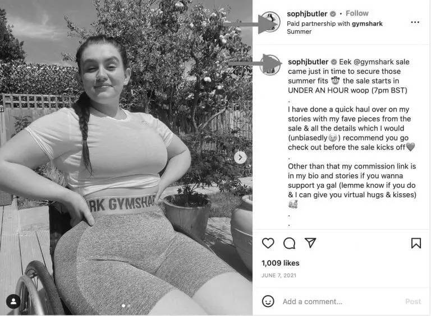Image resolution: width=431 pixels, height=316 pixels.
Task: Open sophjbutler username in the caption
Action: coord(308,62)
